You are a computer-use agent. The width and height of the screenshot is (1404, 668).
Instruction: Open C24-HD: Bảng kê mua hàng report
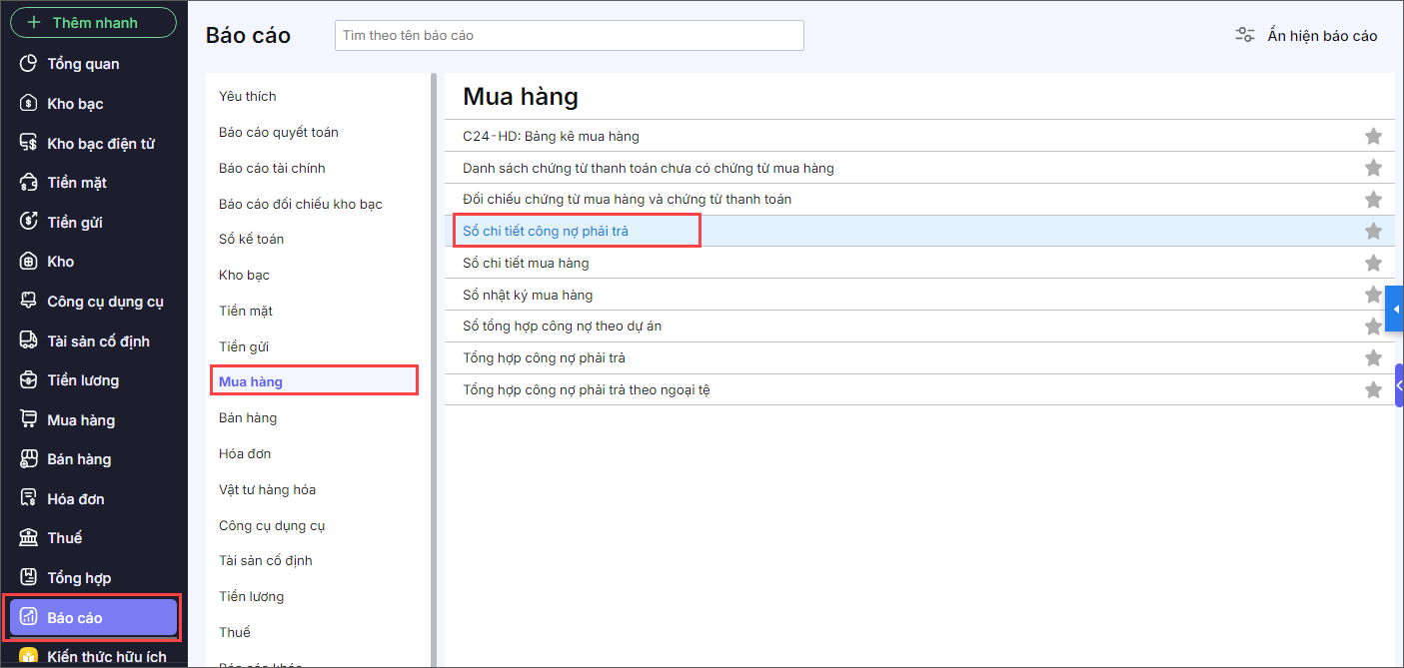551,136
